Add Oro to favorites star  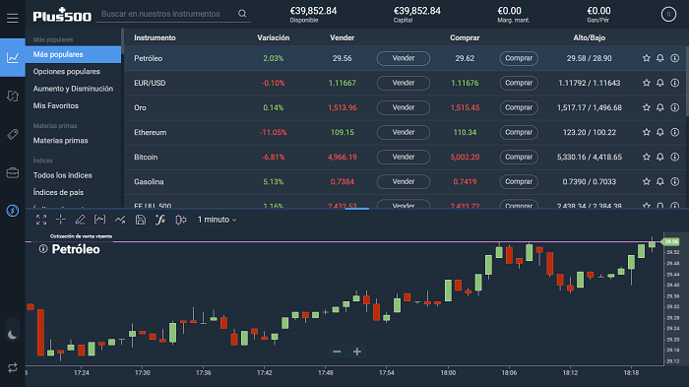pos(646,107)
